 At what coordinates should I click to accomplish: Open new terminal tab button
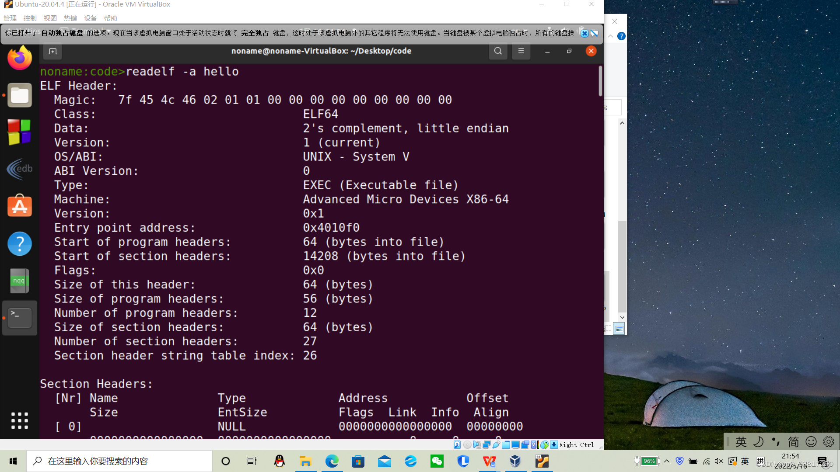pos(52,51)
